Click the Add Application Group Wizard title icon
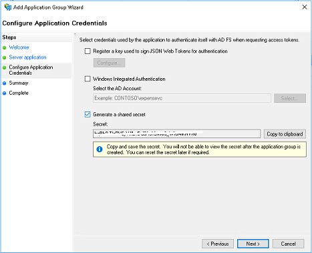Image resolution: width=312 pixels, height=253 pixels. click(8, 7)
